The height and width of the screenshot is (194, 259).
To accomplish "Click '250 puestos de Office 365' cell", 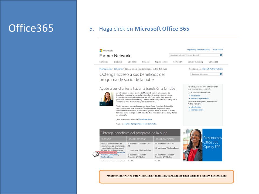I will pos(164,144).
